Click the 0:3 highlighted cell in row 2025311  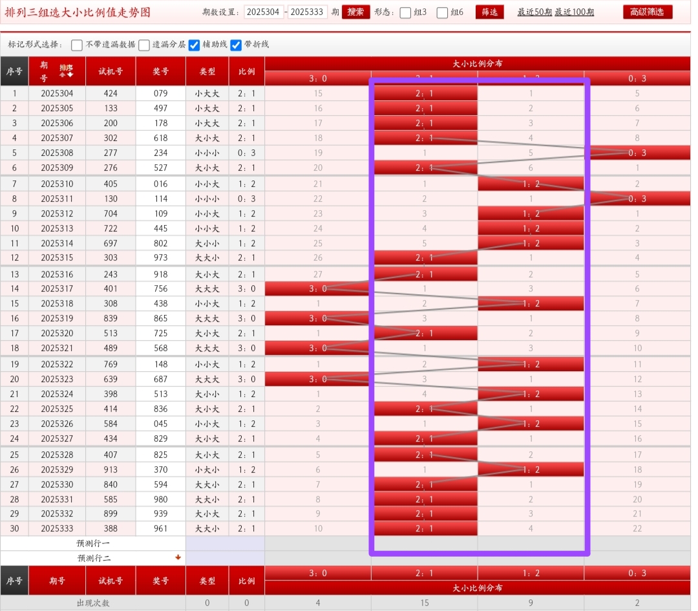click(x=637, y=198)
